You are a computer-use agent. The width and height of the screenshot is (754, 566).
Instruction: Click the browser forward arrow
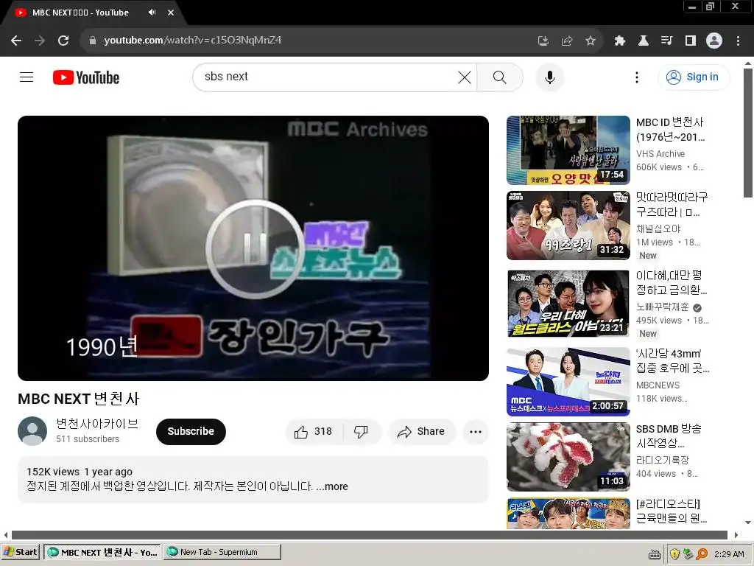(40, 41)
